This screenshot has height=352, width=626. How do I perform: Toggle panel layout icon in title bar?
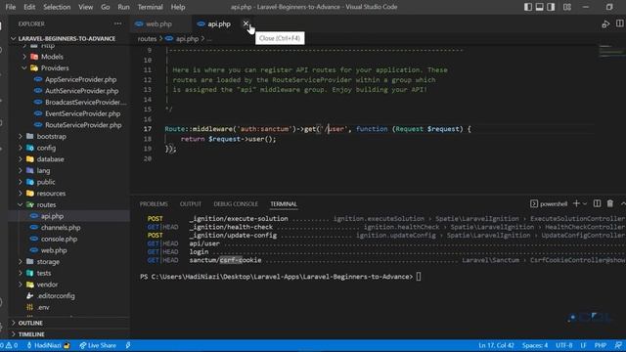pyautogui.click(x=539, y=7)
